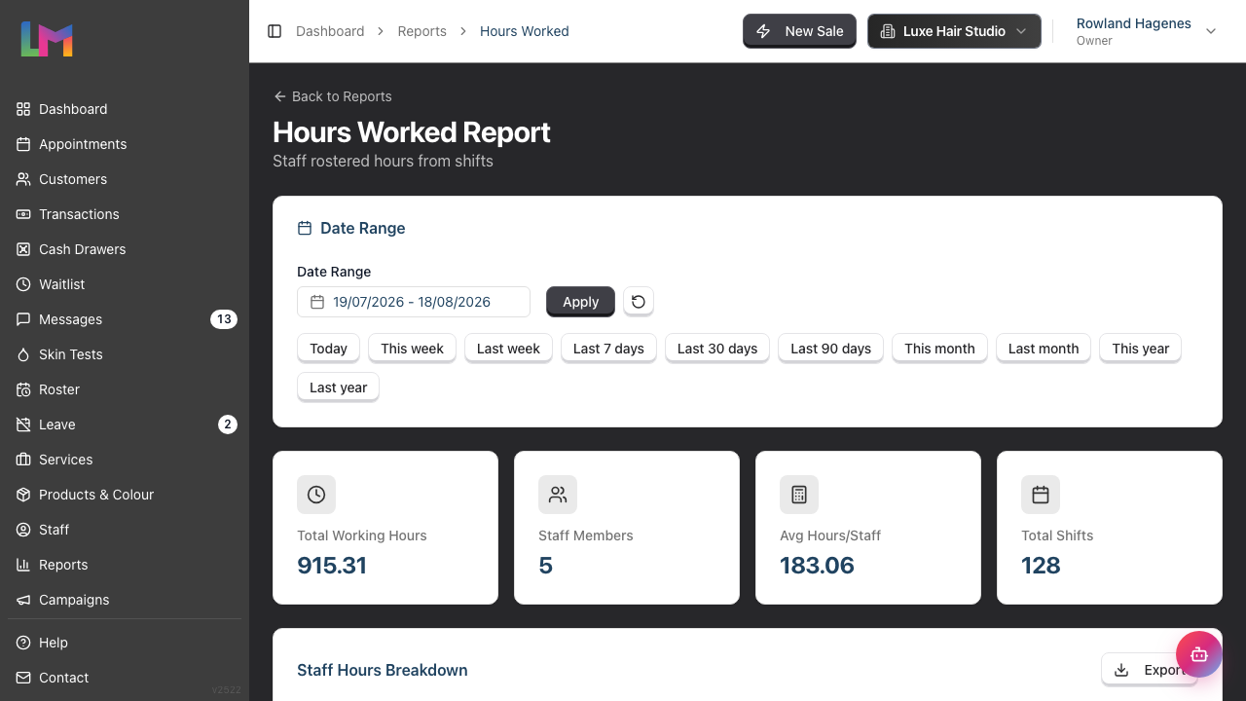Image resolution: width=1246 pixels, height=701 pixels.
Task: Click the 183.06 average hours value
Action: click(817, 566)
